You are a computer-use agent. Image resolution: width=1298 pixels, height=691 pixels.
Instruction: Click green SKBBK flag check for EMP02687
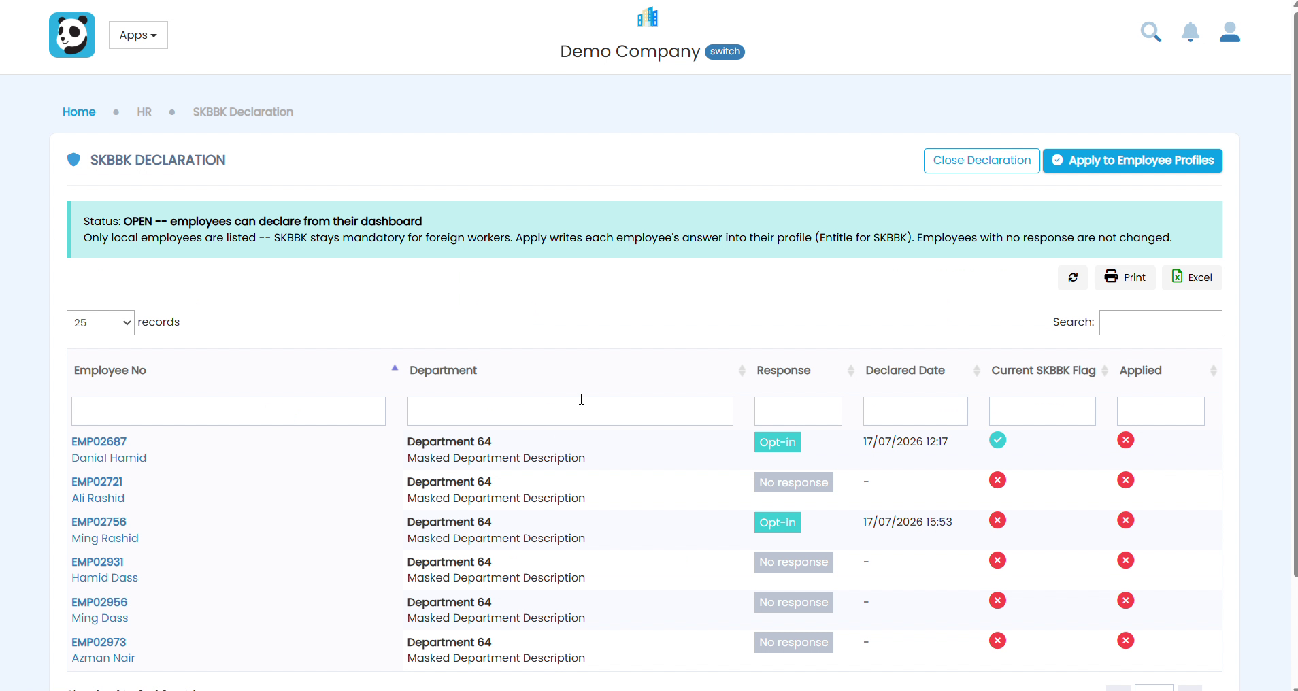click(998, 440)
